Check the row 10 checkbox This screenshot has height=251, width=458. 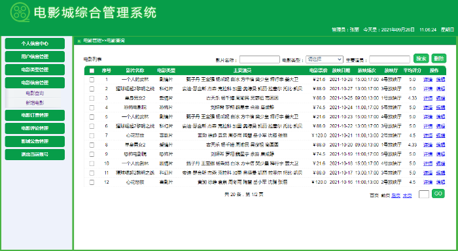[92, 163]
